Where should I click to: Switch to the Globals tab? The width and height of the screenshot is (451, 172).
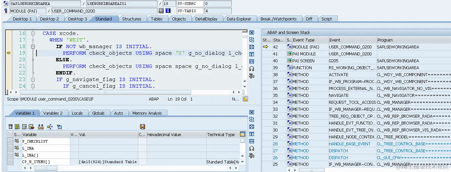coord(98,113)
